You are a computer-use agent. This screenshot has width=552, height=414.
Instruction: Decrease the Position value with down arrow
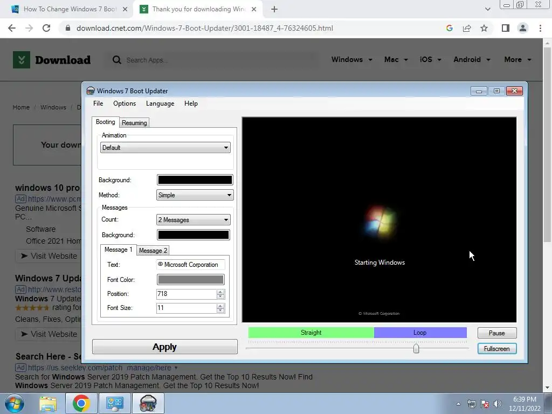click(220, 296)
